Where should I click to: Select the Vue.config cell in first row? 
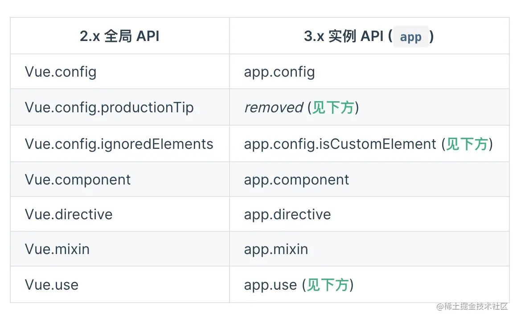61,72
